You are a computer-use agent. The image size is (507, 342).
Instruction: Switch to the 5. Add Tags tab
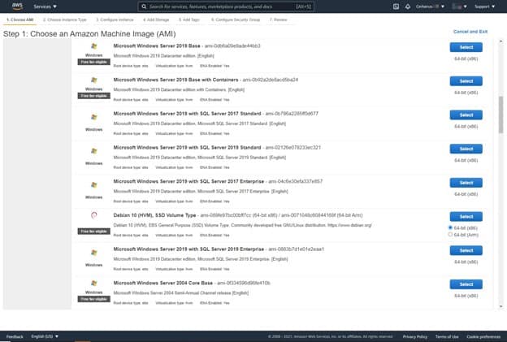pos(189,19)
